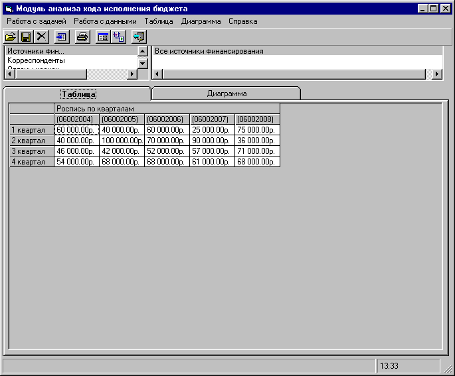The image size is (455, 376).
Task: Open the Работа с задачей menu
Action: pos(37,21)
